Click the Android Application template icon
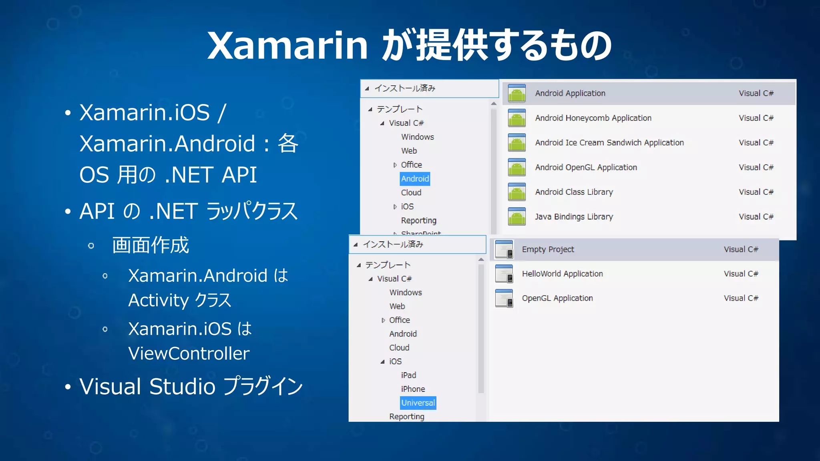This screenshot has height=461, width=820. tap(517, 93)
